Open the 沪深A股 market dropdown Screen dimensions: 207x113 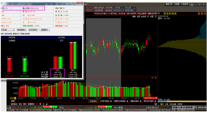tap(7, 30)
